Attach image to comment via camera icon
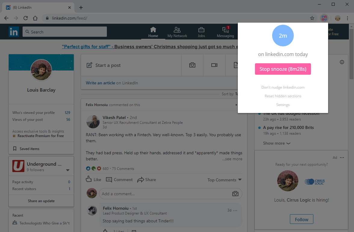This screenshot has height=232, width=354. coord(235,194)
